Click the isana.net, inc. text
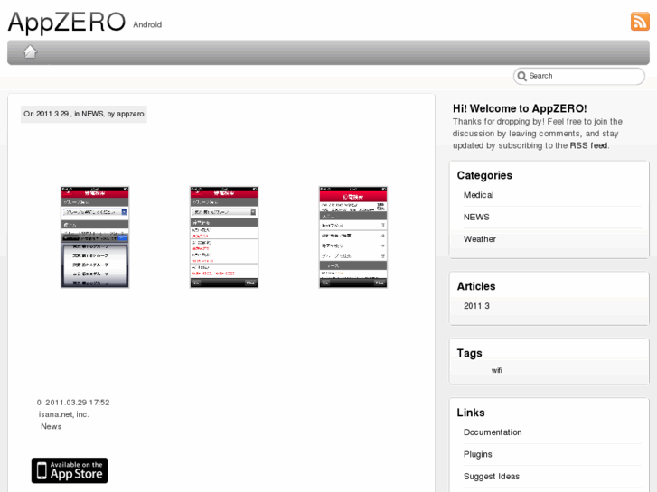This screenshot has height=492, width=657. [x=63, y=414]
